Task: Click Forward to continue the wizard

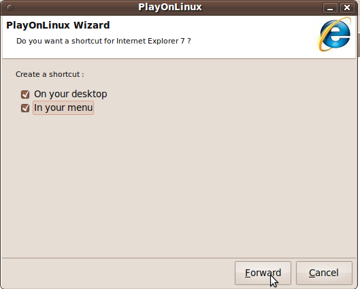Action: coord(263,273)
